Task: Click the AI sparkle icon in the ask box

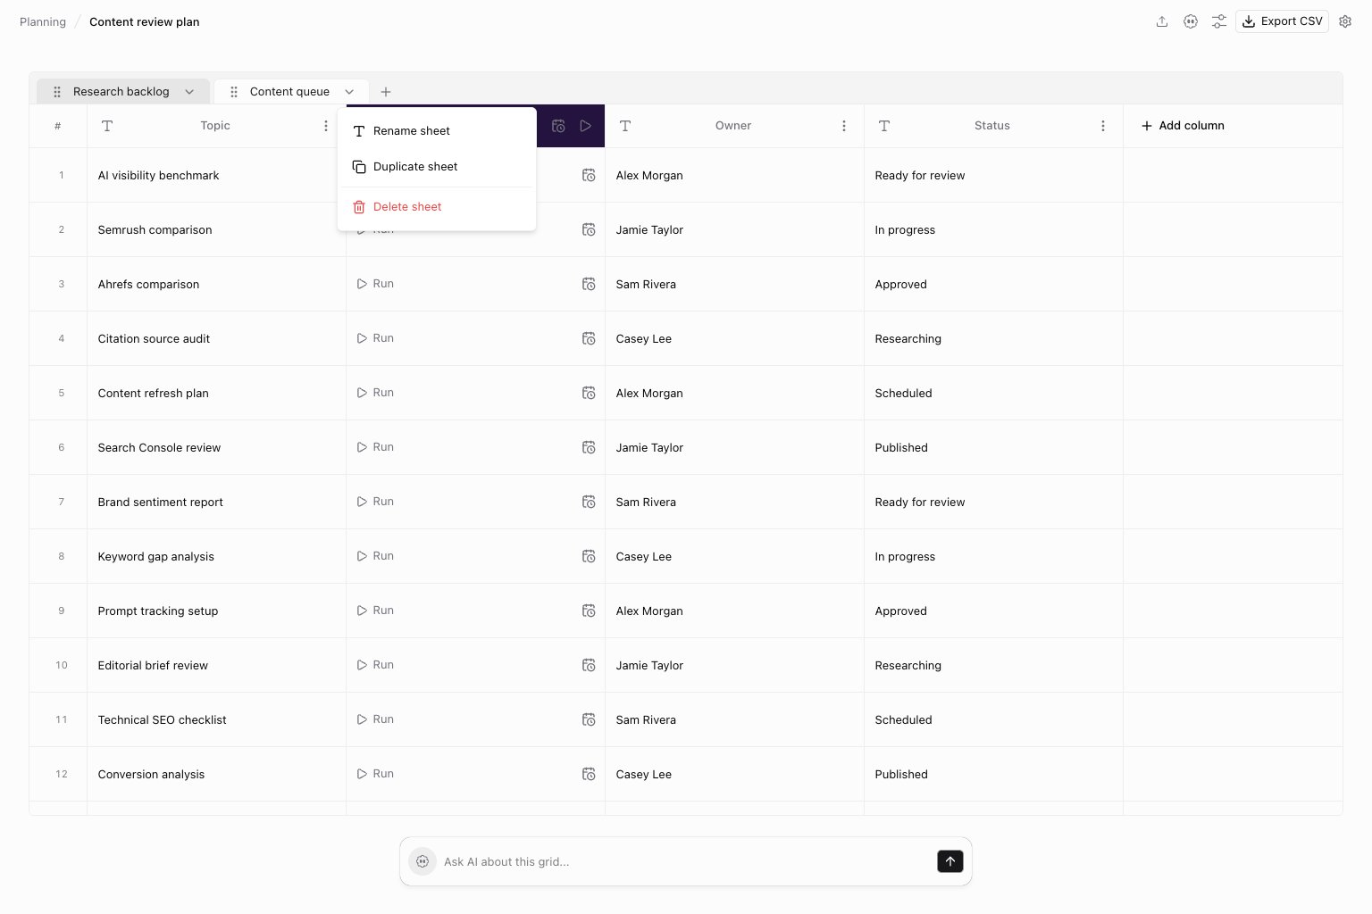Action: (x=422, y=861)
